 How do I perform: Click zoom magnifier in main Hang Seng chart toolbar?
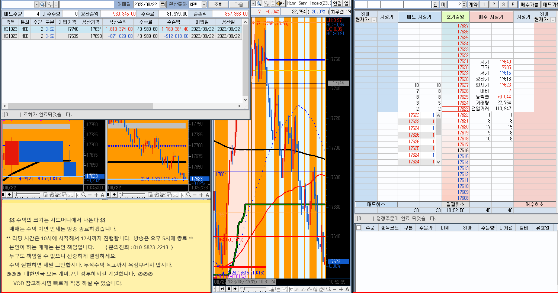(328, 289)
